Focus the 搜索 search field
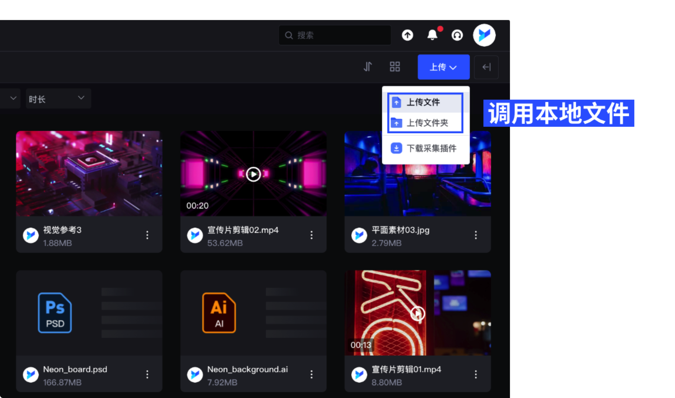The width and height of the screenshot is (675, 398). point(335,35)
